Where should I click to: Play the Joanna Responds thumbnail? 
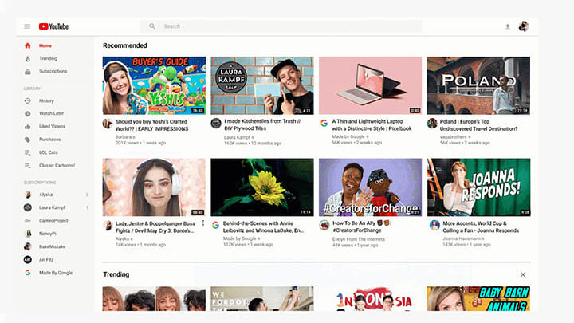click(x=478, y=187)
